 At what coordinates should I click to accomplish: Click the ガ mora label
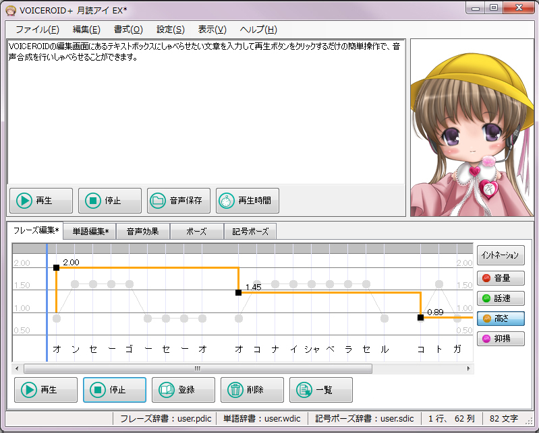pos(457,349)
